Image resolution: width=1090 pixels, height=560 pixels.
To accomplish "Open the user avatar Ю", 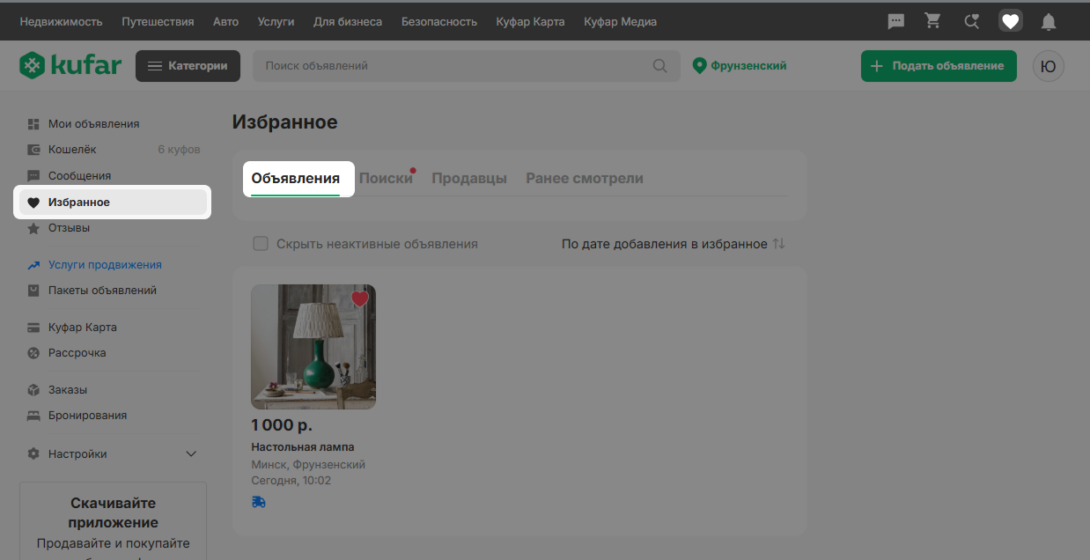I will coord(1049,66).
